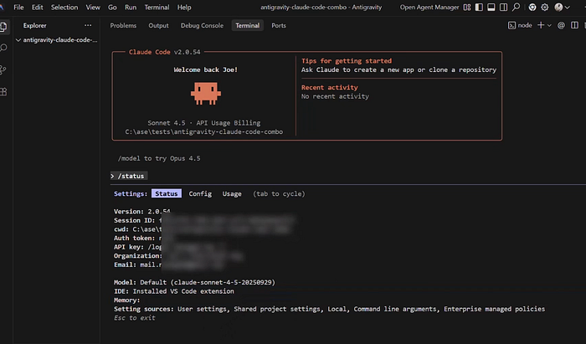Screen dimensions: 586x344
Task: Open the settings gear in title bar
Action: [x=544, y=7]
